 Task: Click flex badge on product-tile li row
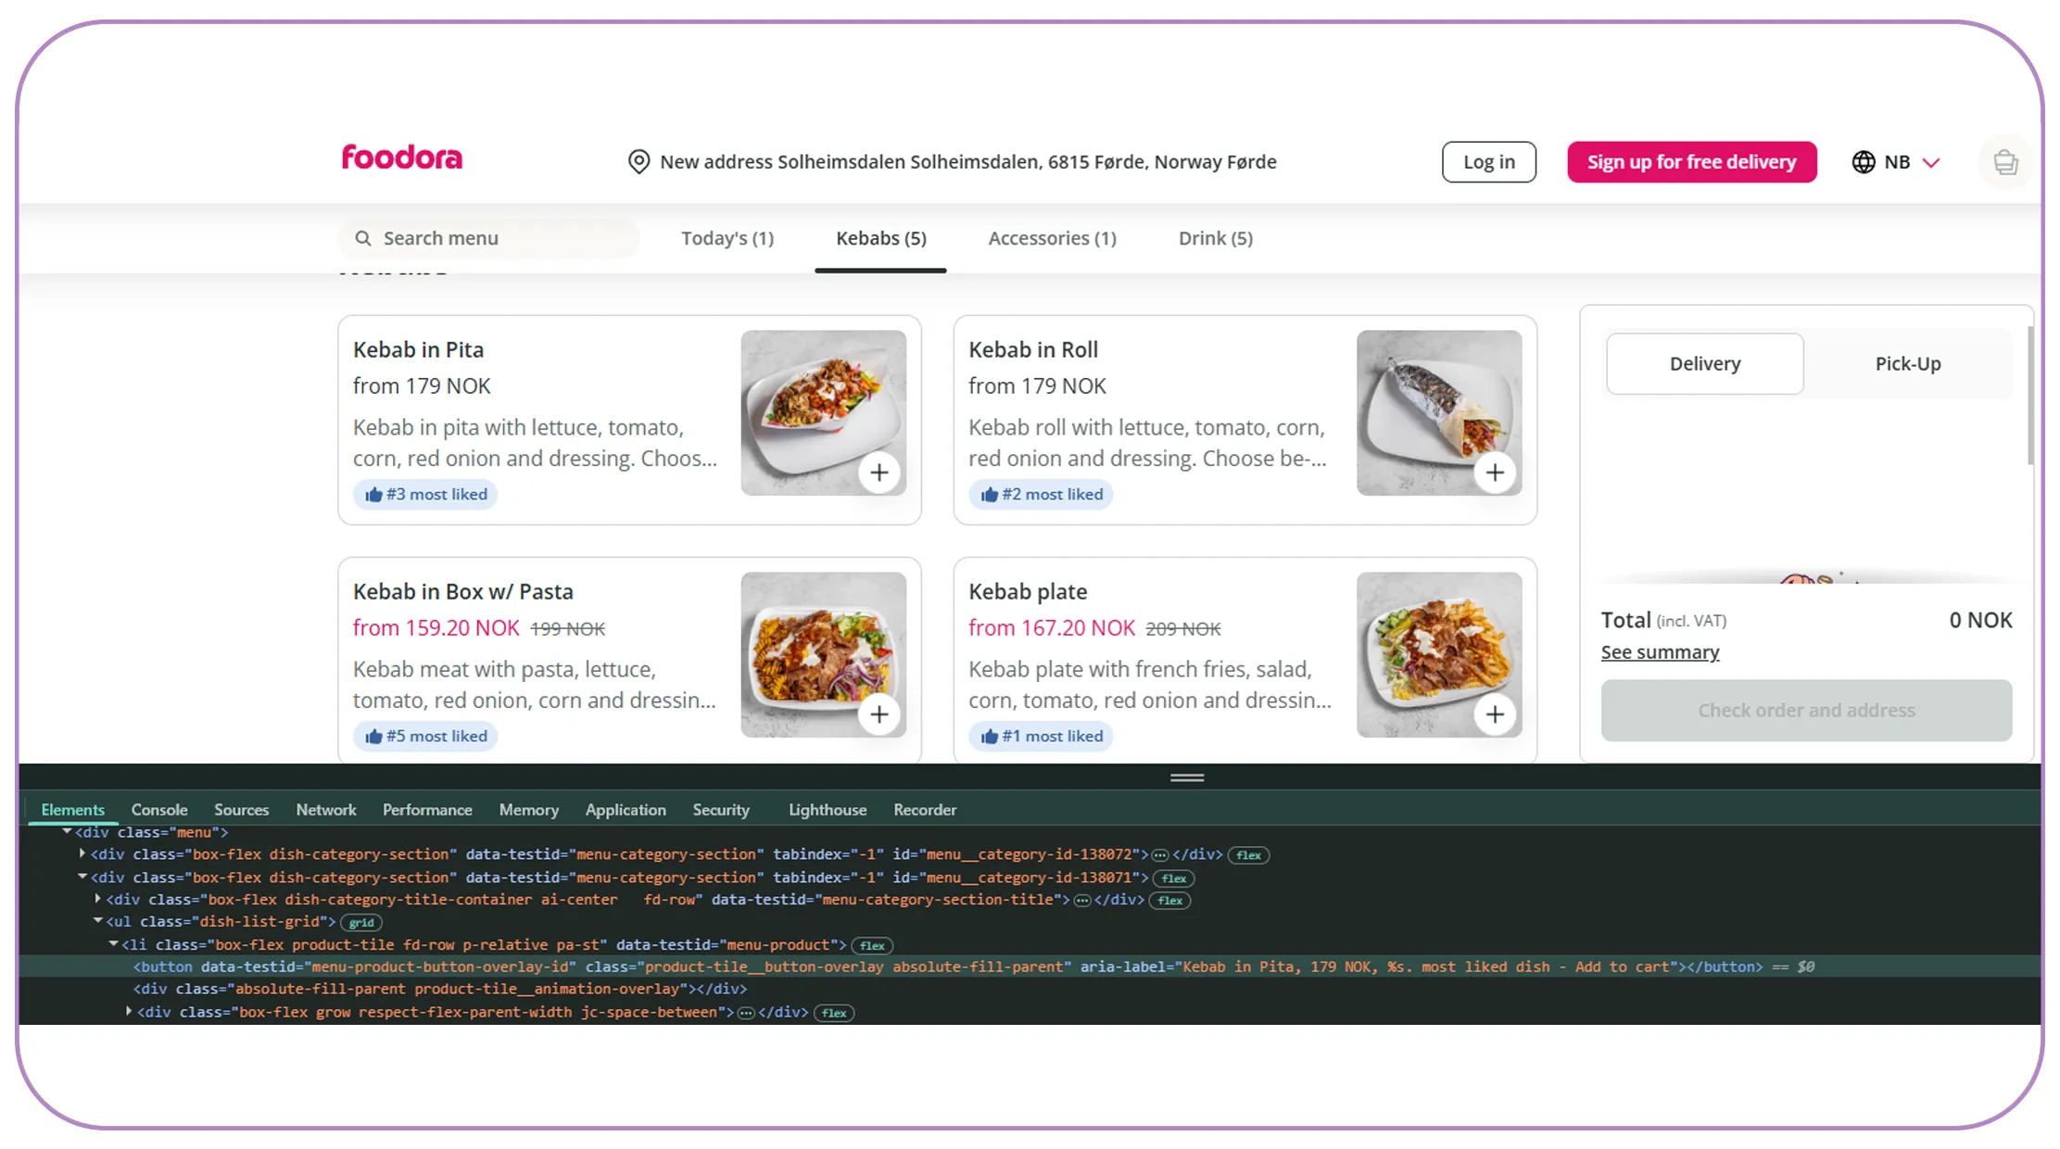click(872, 946)
